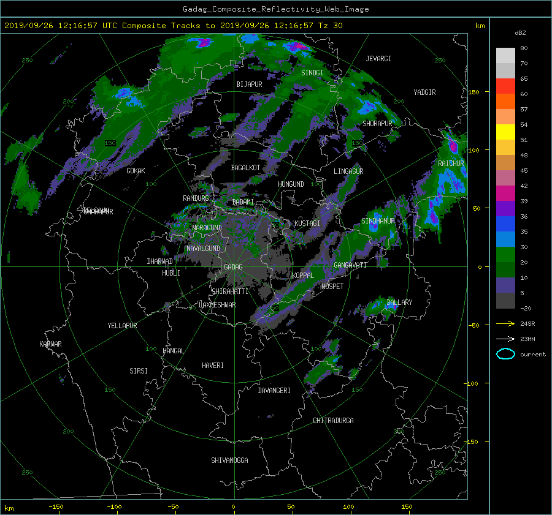552x515 pixels.
Task: Click the YADGIR city label
Action: tap(424, 92)
